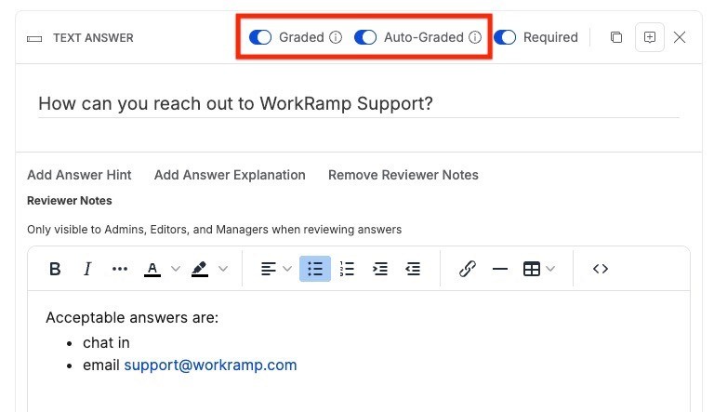Toggle the Graded switch

260,37
